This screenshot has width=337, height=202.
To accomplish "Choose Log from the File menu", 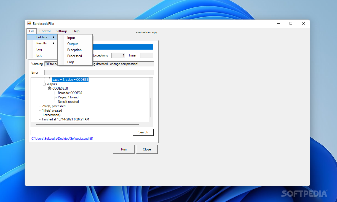I will coord(42,49).
